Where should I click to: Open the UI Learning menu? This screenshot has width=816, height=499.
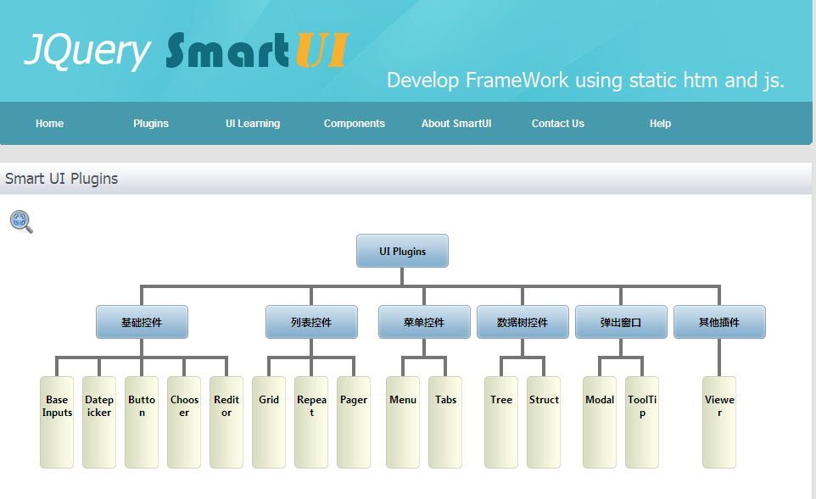coord(253,124)
